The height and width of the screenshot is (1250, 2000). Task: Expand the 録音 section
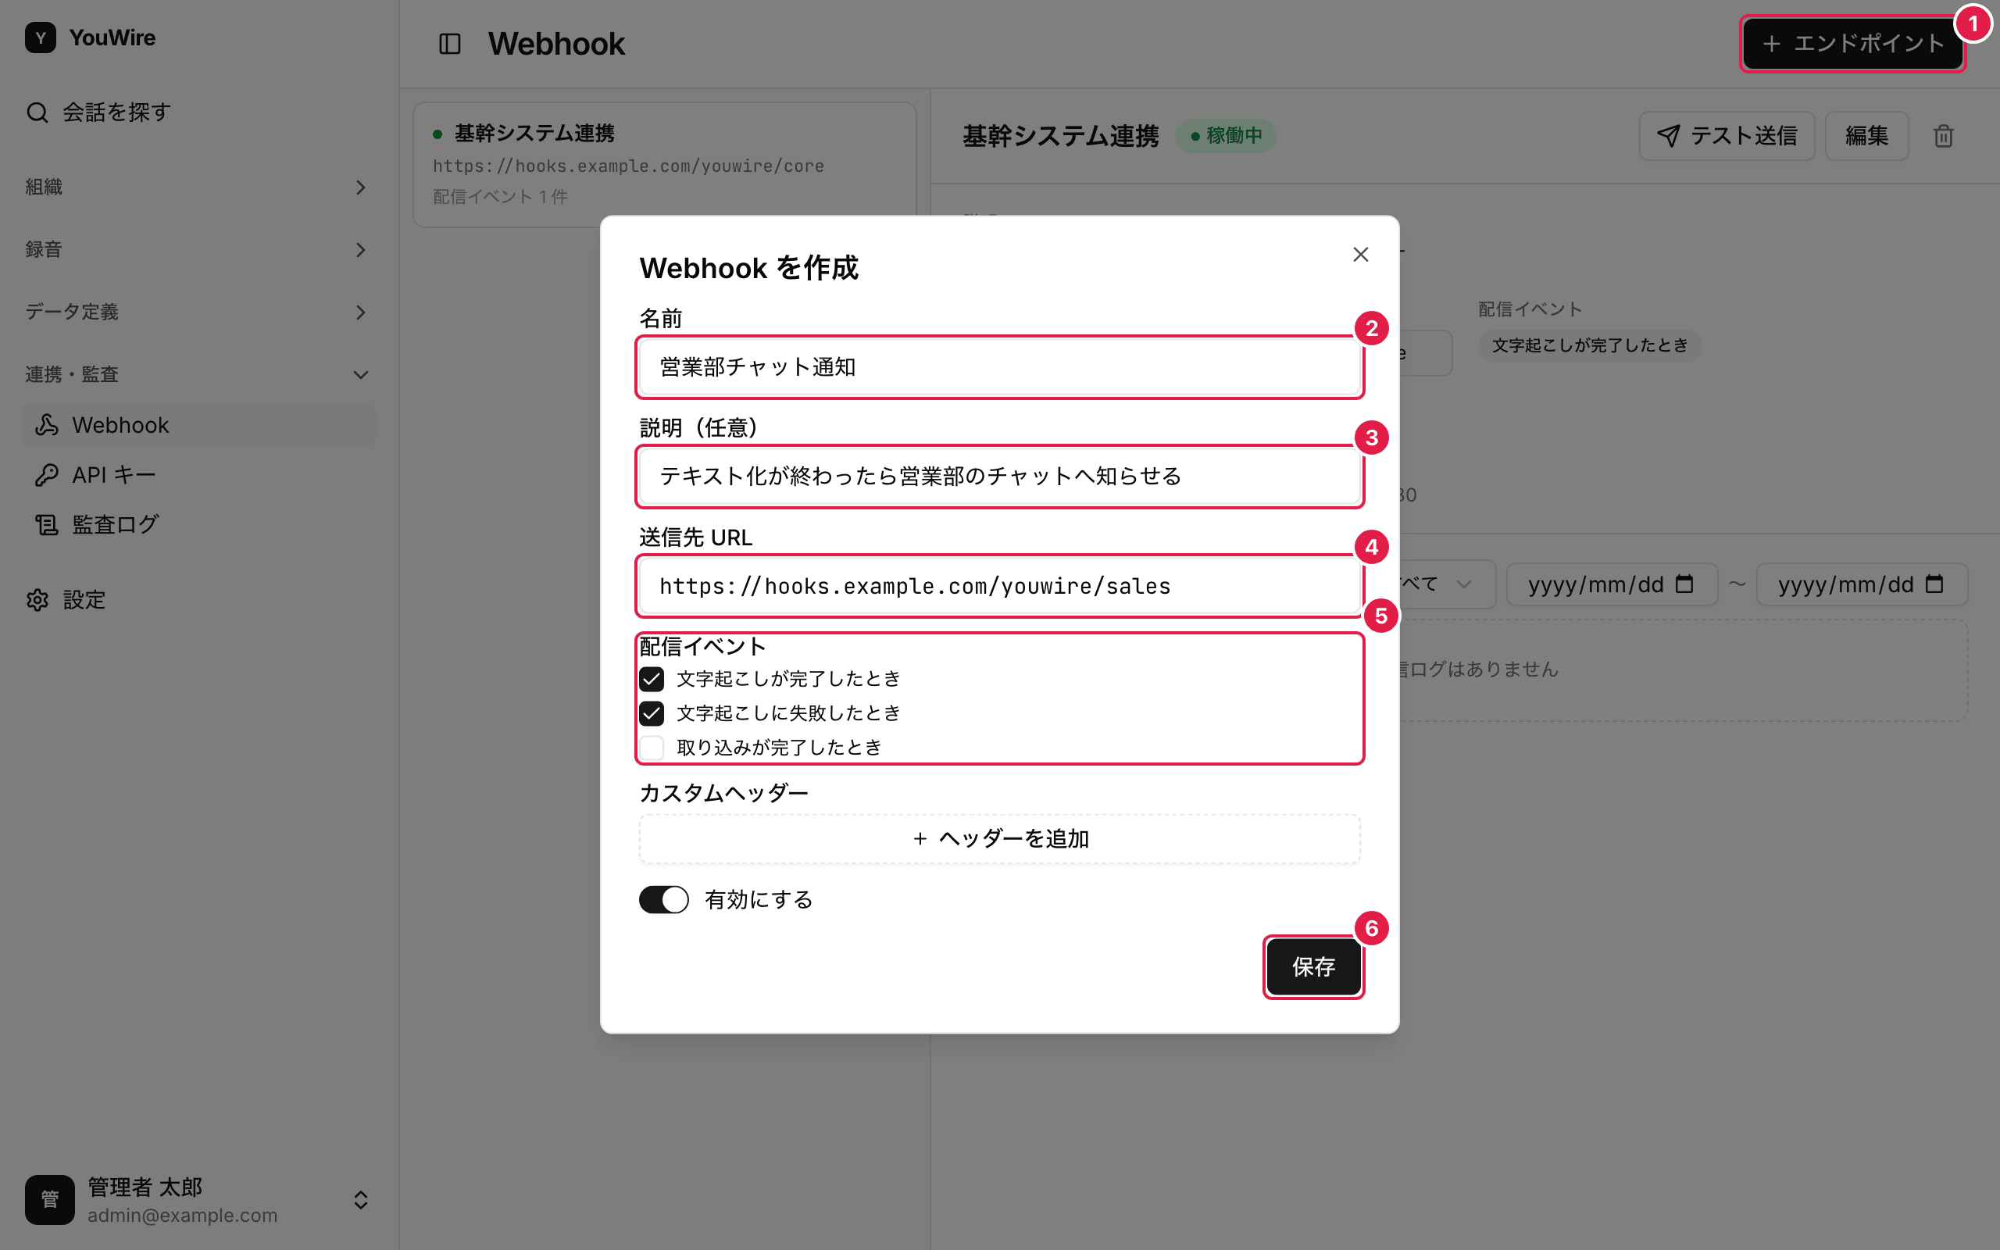tap(197, 250)
